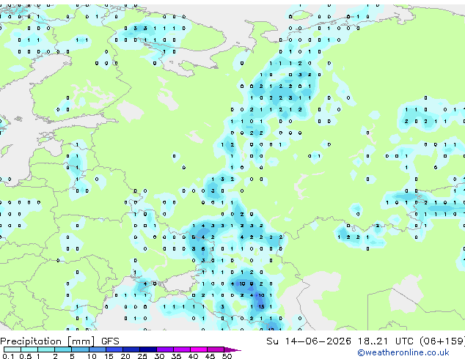Click the '15' precipitation value on the map
Image resolution: width=465 pixels, height=359 pixels.
pyautogui.click(x=261, y=306)
